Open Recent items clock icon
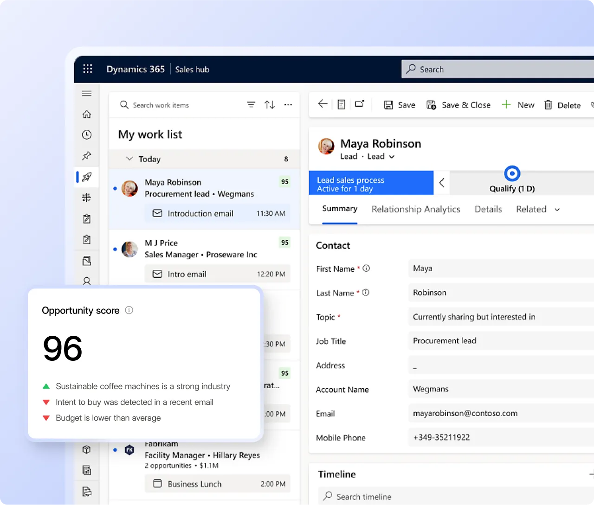 (x=87, y=135)
